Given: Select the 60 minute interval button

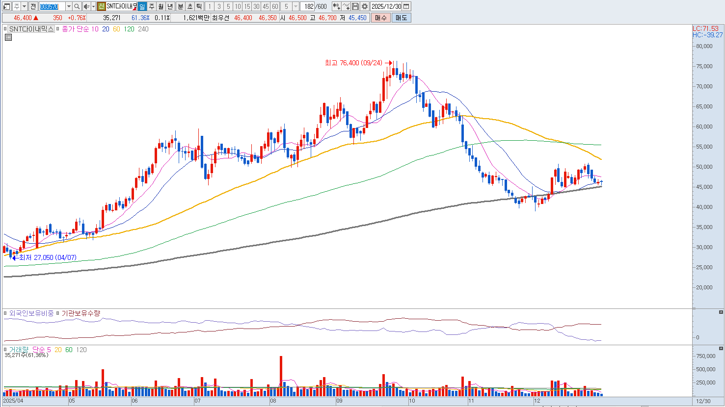Looking at the screenshot, I should [x=275, y=6].
